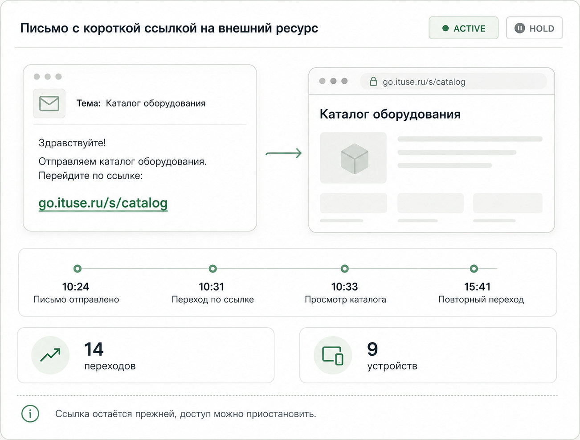This screenshot has height=440, width=580.
Task: Click the time "10:24"
Action: (x=76, y=287)
